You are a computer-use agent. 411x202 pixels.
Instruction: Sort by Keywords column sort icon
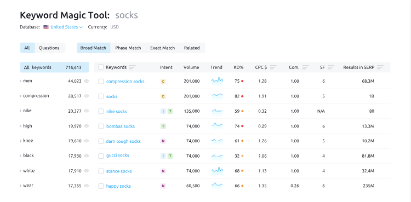tap(133, 67)
